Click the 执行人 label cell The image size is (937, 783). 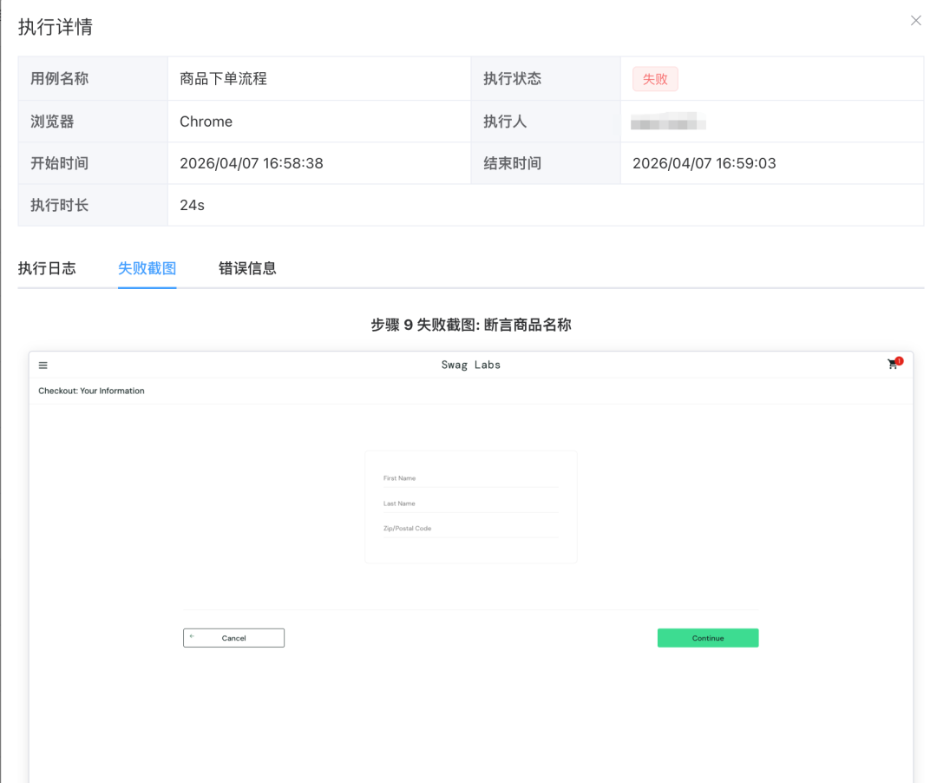point(546,122)
